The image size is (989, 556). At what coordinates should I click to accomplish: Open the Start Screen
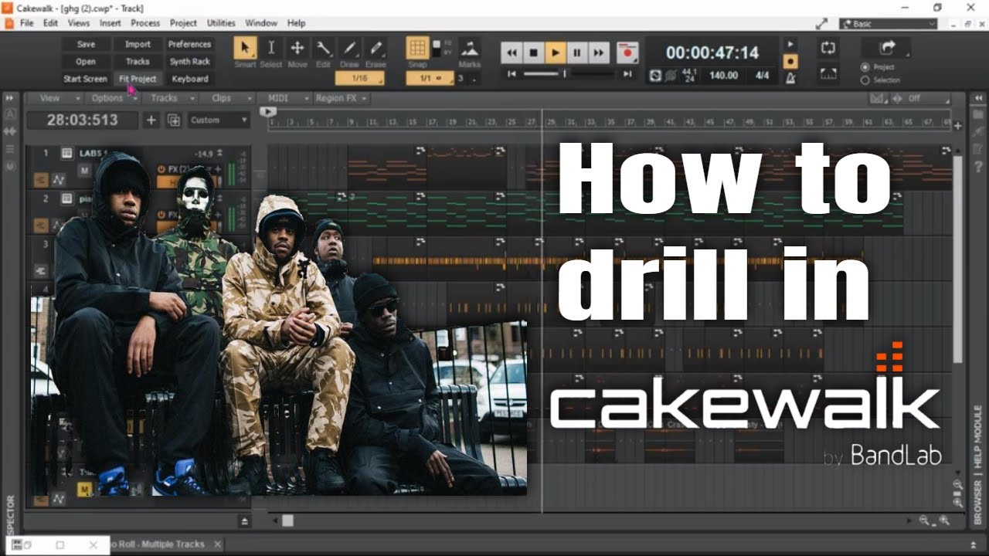[x=86, y=79]
